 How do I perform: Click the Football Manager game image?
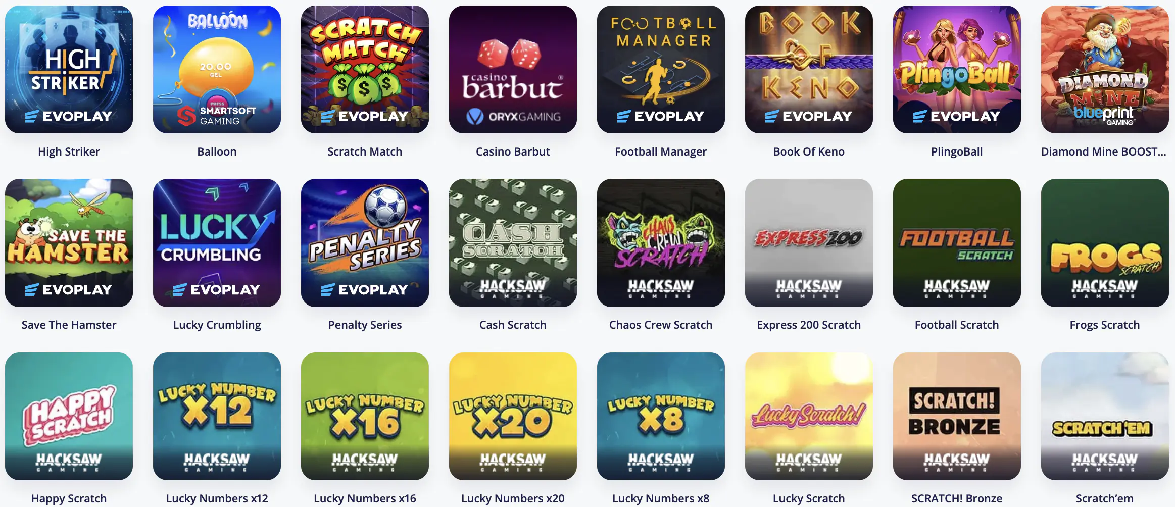point(661,70)
